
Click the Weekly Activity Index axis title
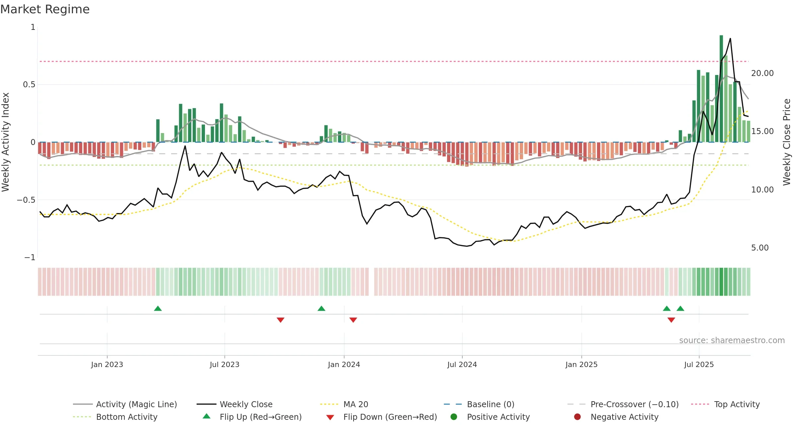point(6,142)
